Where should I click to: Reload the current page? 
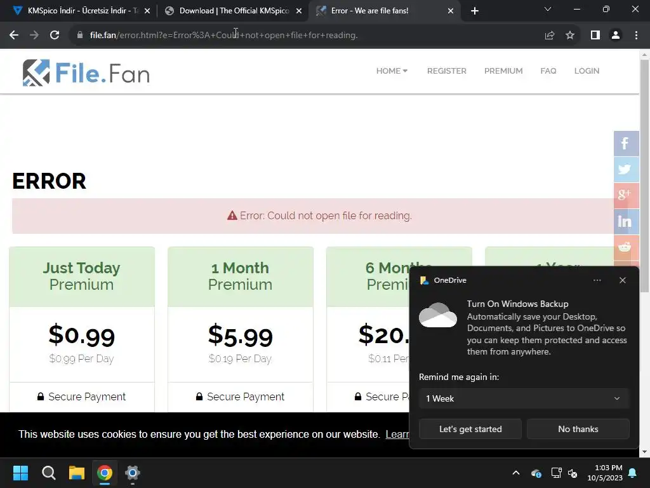(55, 36)
